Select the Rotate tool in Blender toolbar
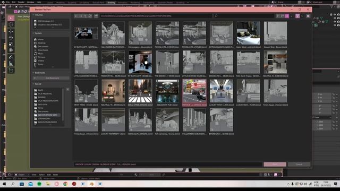The height and width of the screenshot is (191, 340). (11, 38)
